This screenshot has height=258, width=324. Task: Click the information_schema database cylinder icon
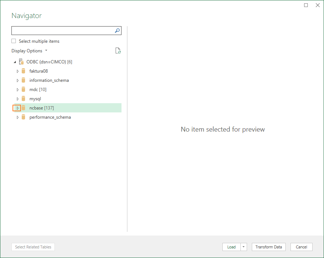pos(23,80)
